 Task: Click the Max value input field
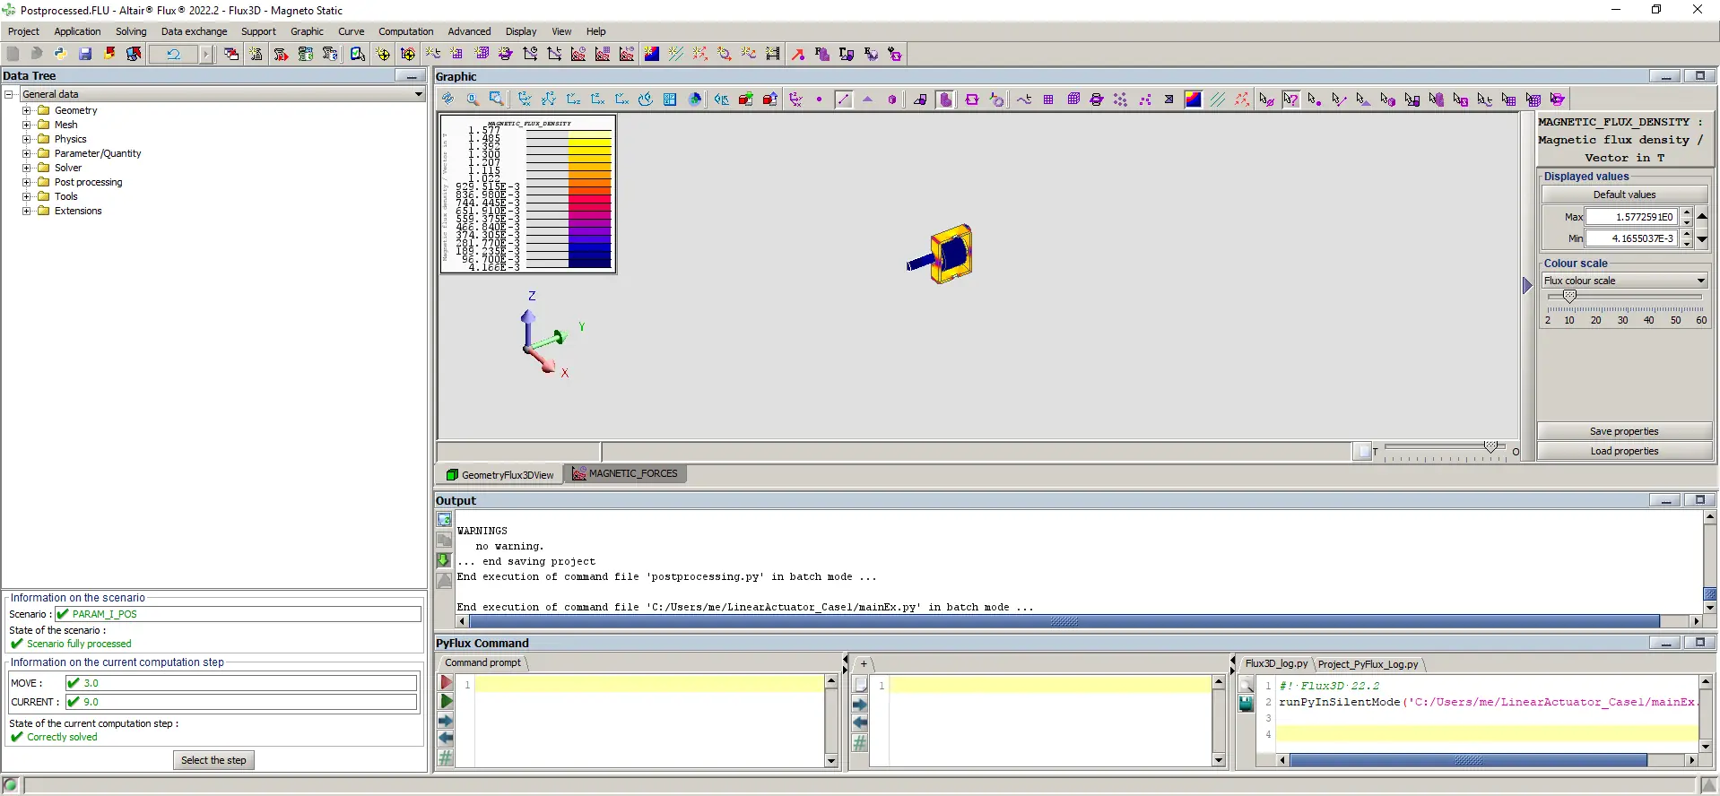(1630, 217)
